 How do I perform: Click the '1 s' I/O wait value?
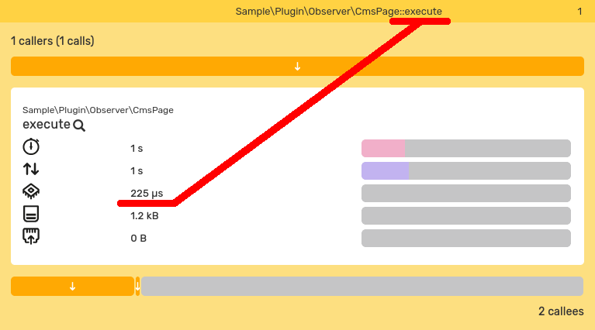(137, 171)
